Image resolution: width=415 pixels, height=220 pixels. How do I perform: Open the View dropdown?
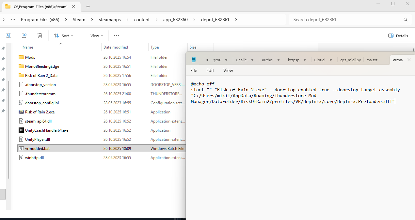tap(93, 36)
